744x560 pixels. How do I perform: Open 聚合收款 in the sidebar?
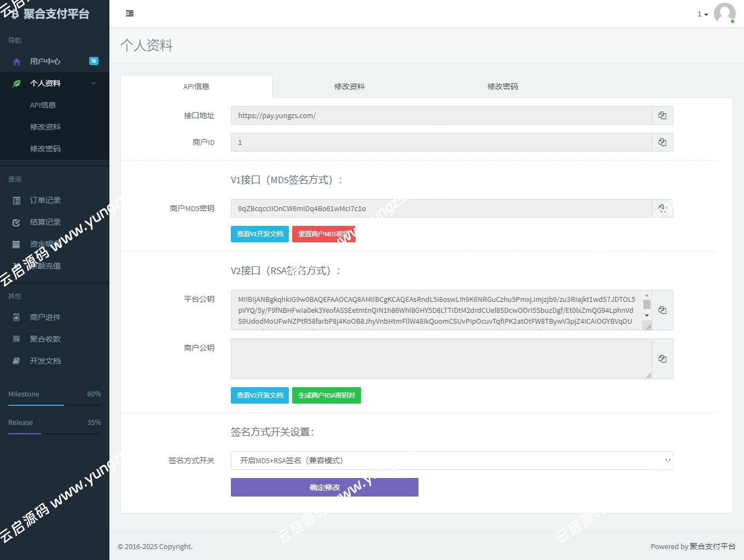tap(45, 339)
